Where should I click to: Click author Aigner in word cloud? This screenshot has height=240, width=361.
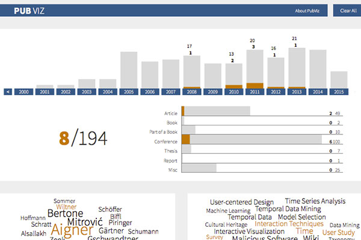[72, 229]
